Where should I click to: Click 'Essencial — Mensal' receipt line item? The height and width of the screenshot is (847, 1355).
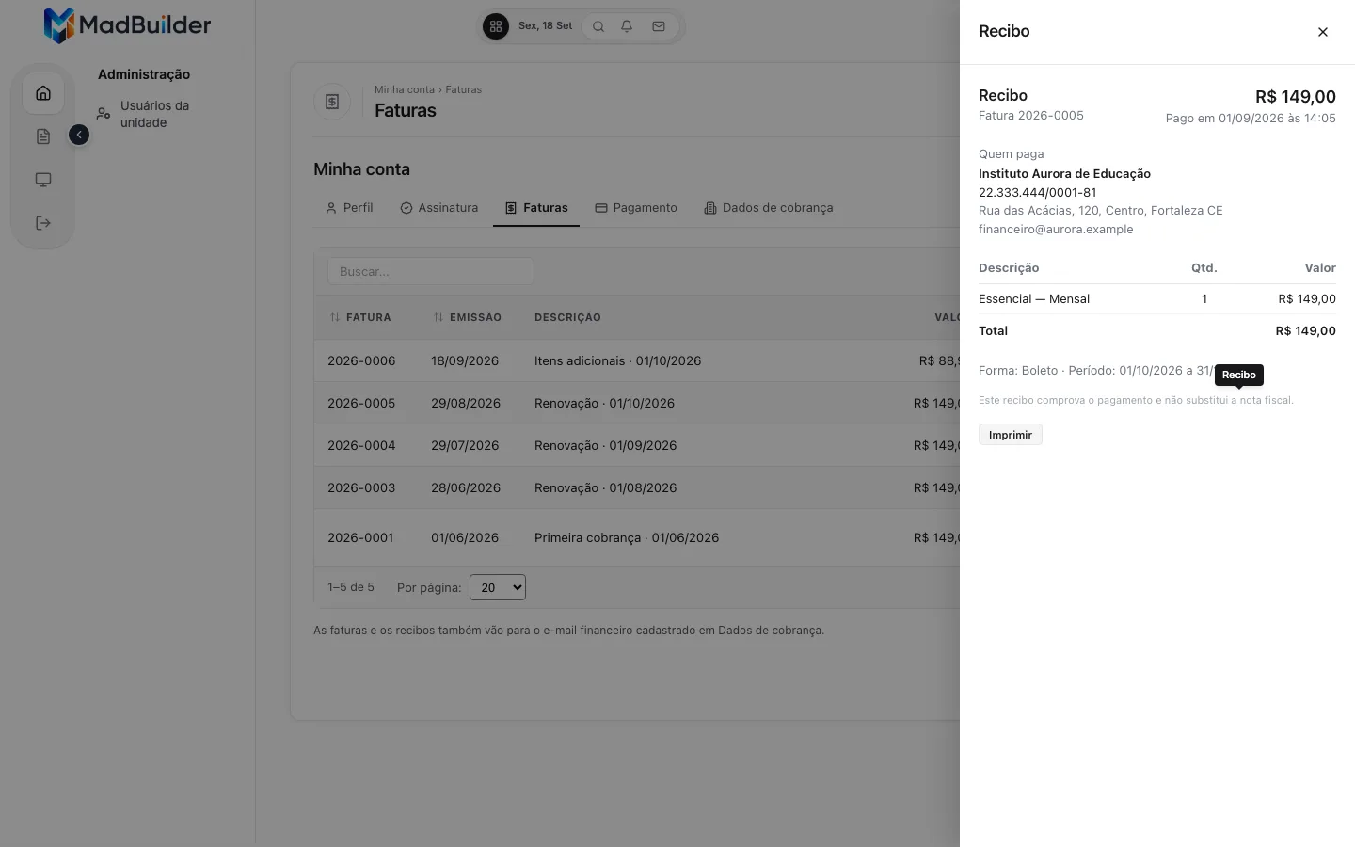click(x=1034, y=299)
